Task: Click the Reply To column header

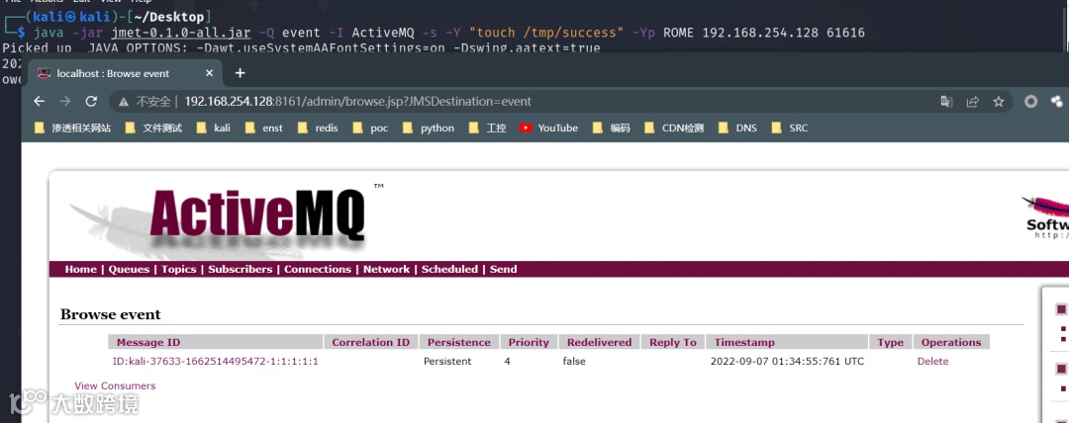Action: click(x=673, y=342)
